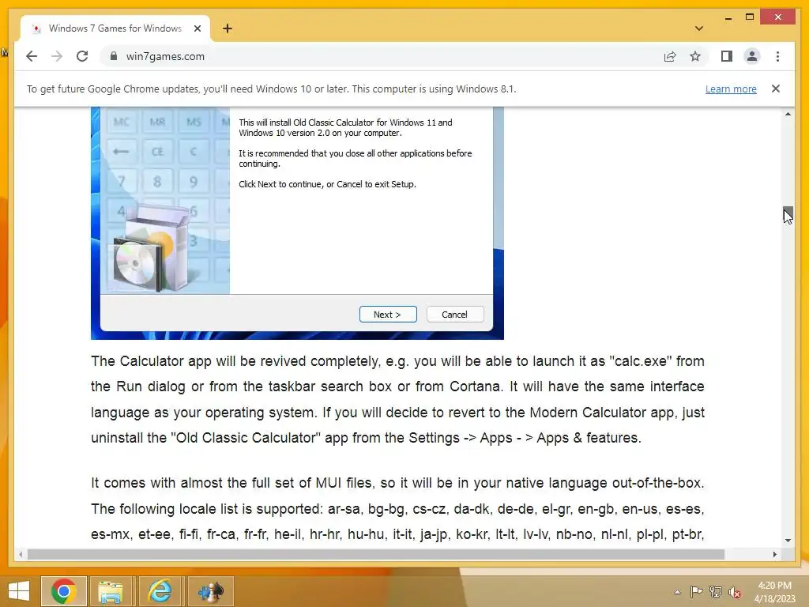The height and width of the screenshot is (607, 809).
Task: Open the network status tray icon
Action: pyautogui.click(x=715, y=592)
